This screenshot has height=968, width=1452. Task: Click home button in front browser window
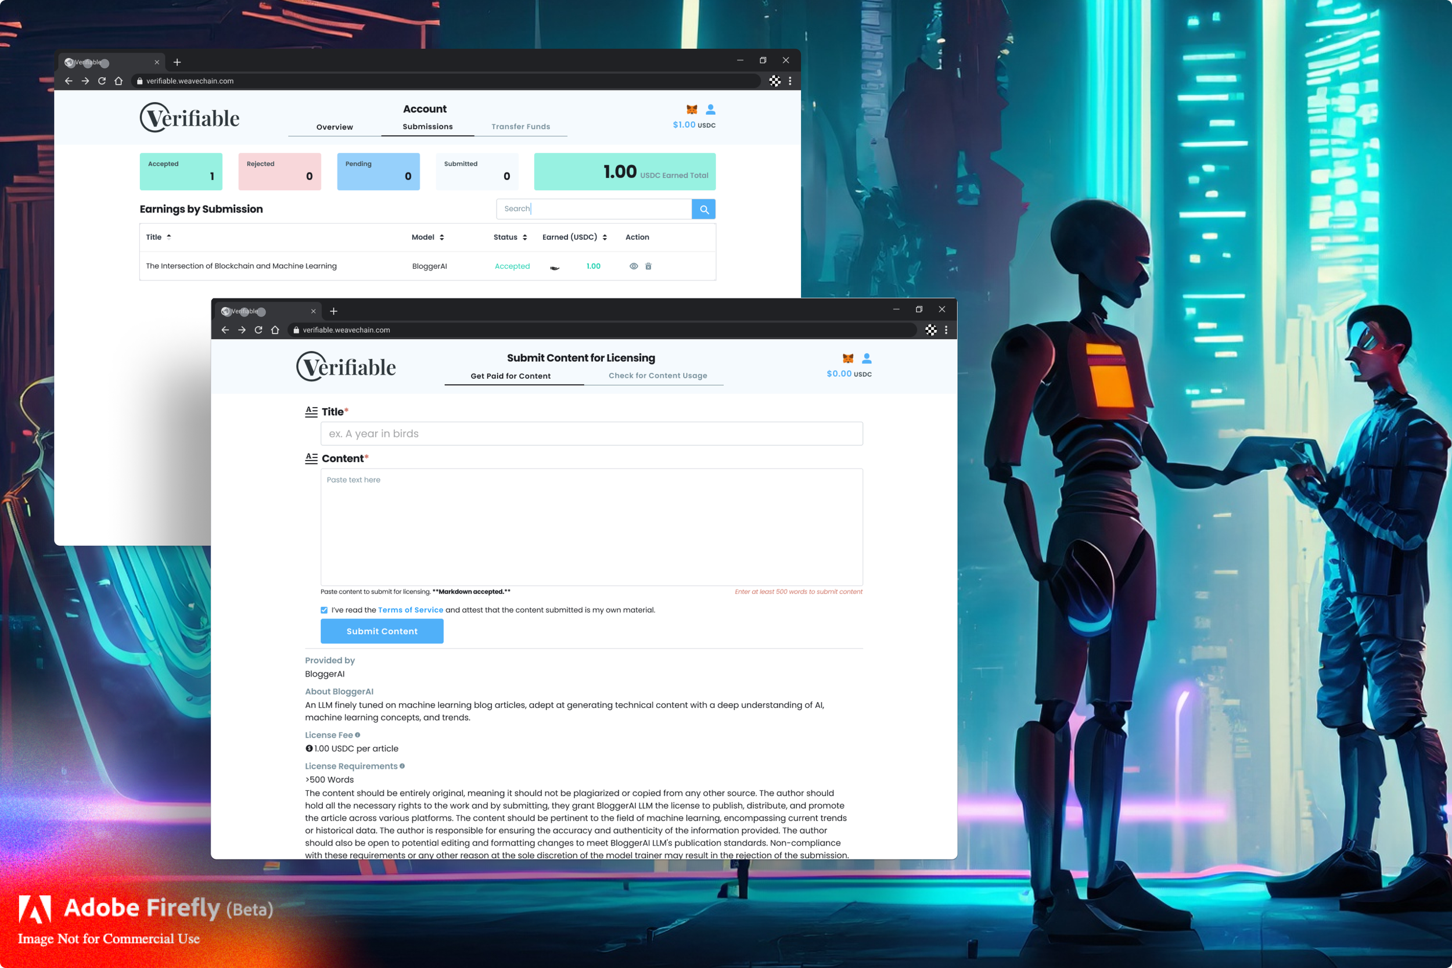(275, 330)
